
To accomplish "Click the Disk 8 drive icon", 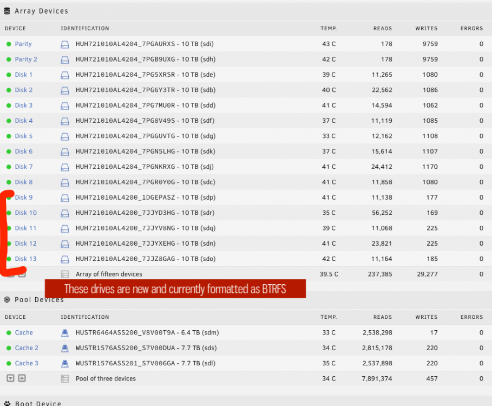I will (x=64, y=182).
